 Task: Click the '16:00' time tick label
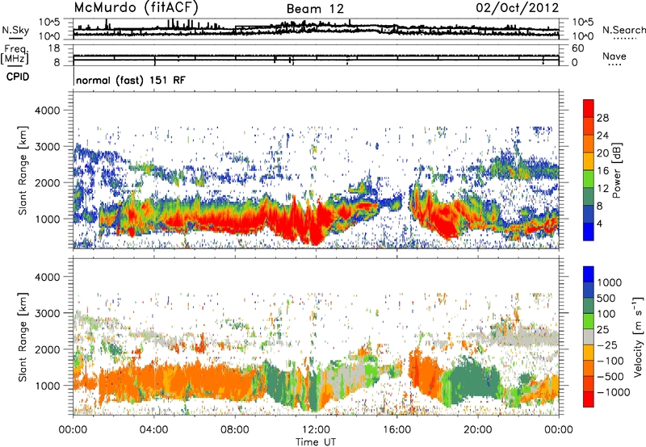[396, 430]
